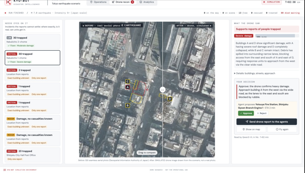
Task: Switch to the Drone recon tab
Action: pyautogui.click(x=123, y=2)
